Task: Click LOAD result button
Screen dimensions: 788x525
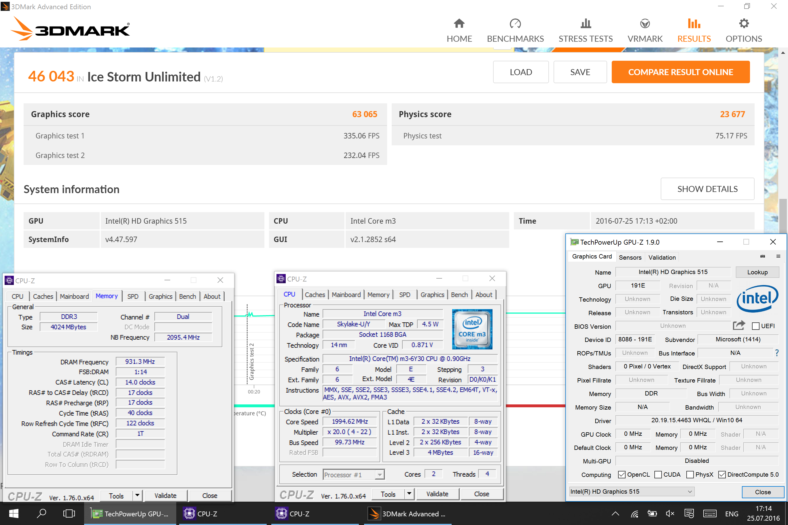Action: (521, 72)
